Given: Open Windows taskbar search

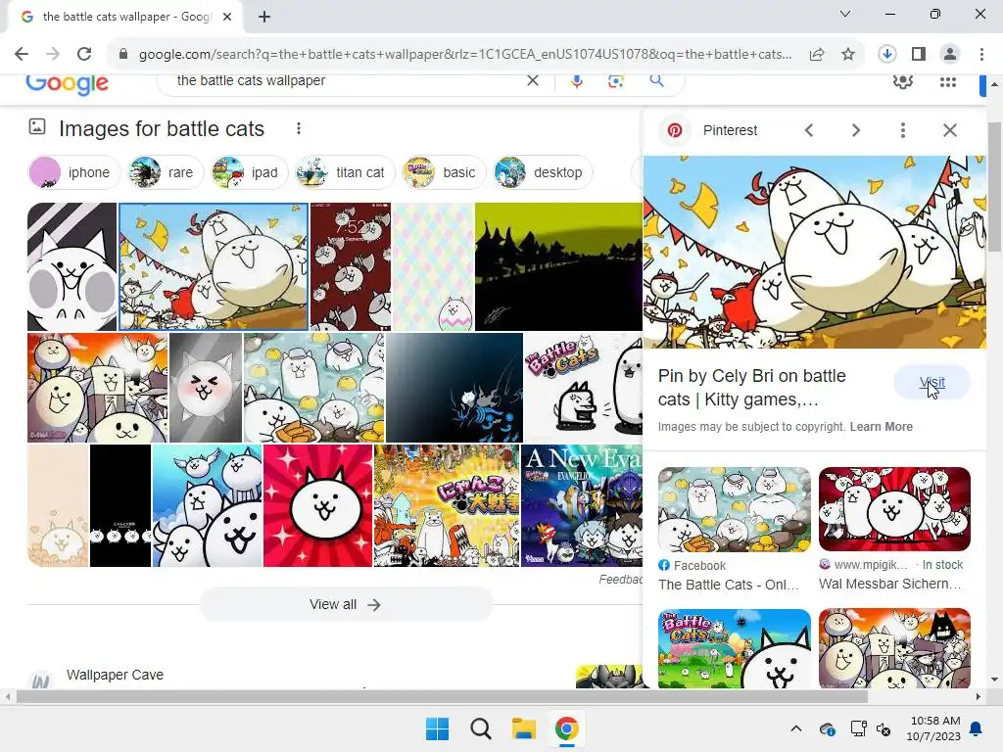Looking at the screenshot, I should (x=480, y=728).
